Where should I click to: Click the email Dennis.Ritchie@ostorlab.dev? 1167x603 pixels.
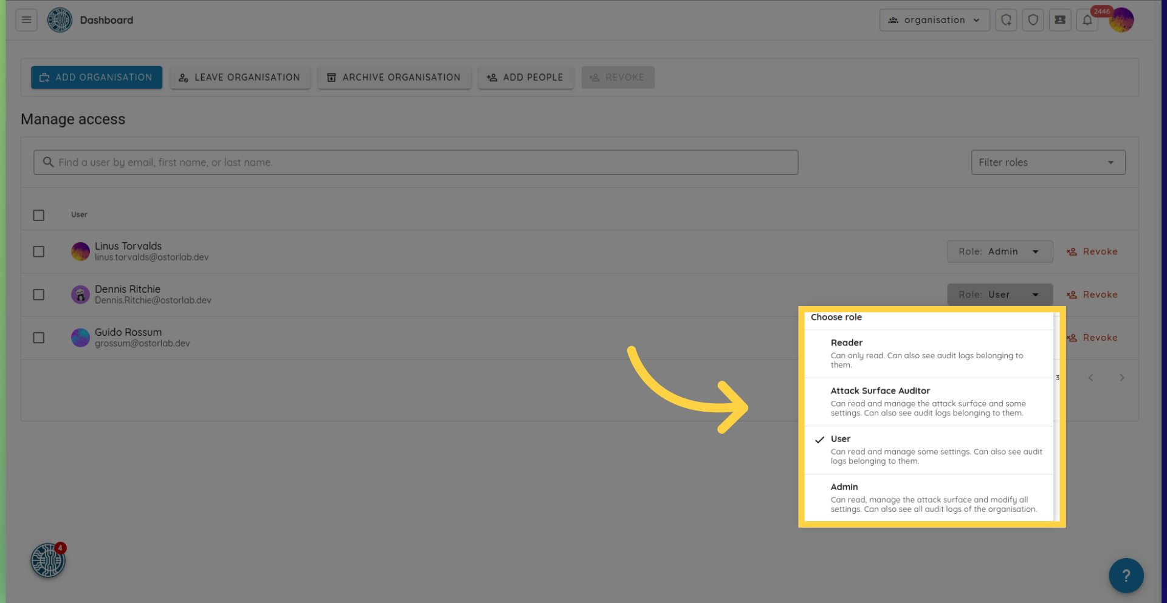[153, 300]
